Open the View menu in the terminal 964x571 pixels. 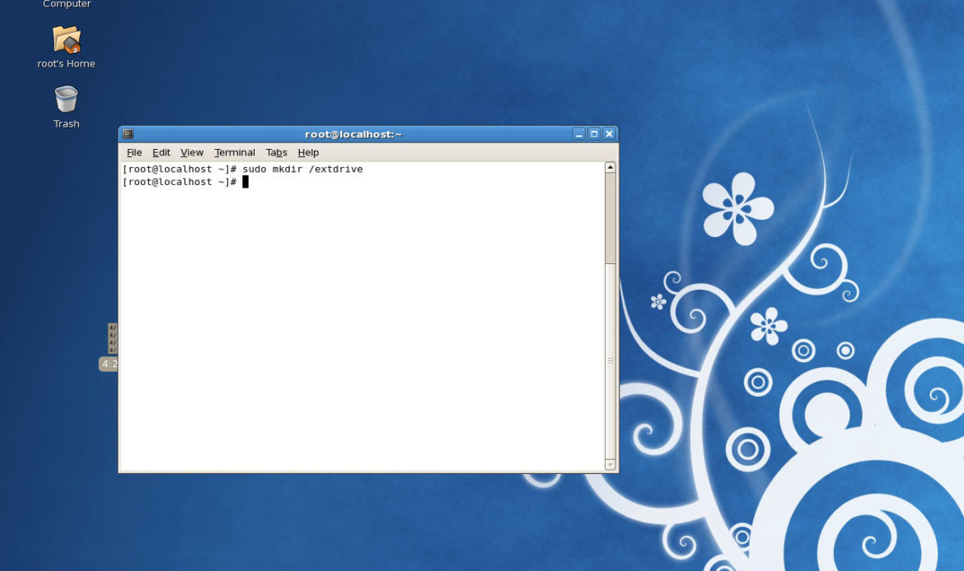tap(192, 152)
